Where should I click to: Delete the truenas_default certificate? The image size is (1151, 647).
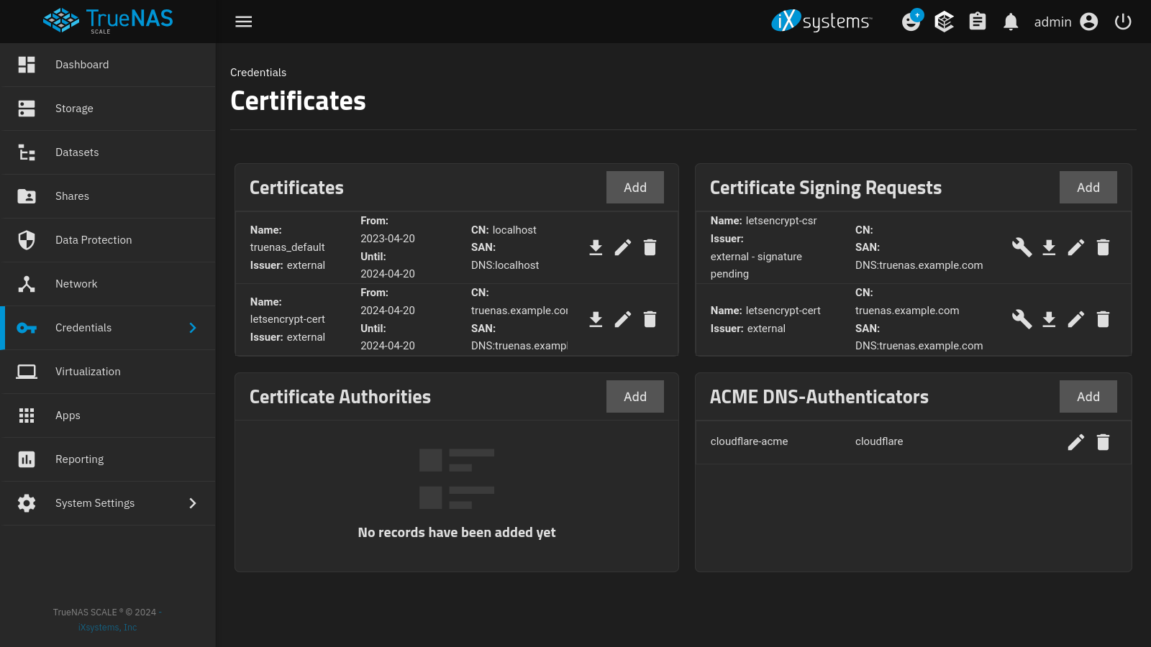tap(650, 247)
